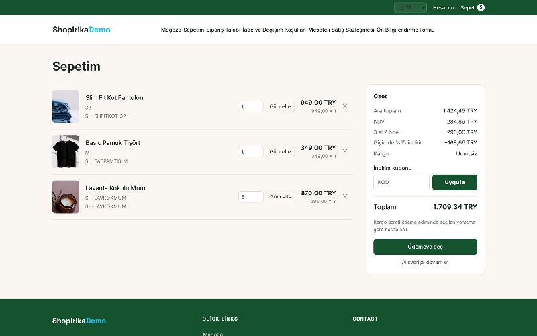Click Güncelle for Lavanta Kokulu Mum
Viewport: 537px width, 336px height.
(x=281, y=197)
